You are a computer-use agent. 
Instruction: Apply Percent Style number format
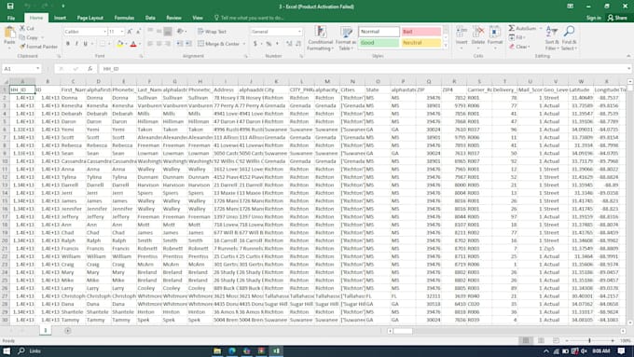(269, 44)
